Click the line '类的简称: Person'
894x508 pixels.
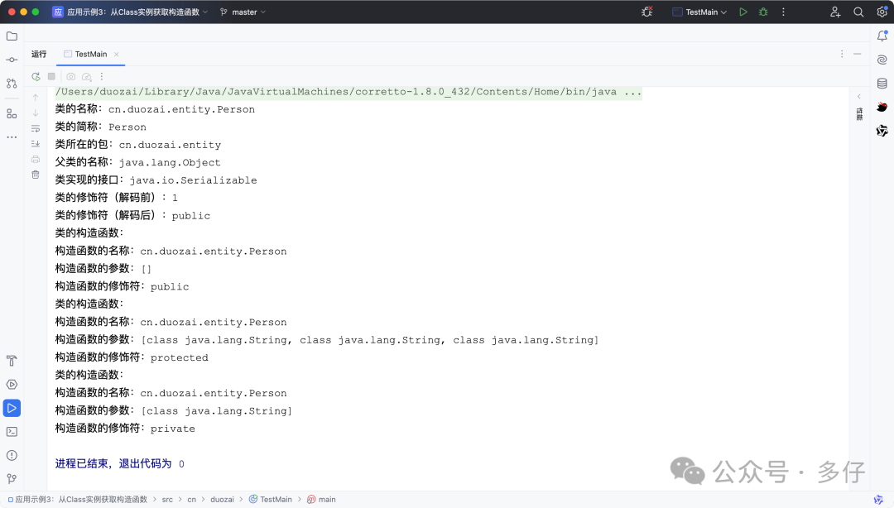tap(100, 127)
